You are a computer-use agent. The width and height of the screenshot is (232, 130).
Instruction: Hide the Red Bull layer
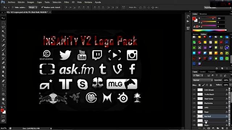coord(194,116)
